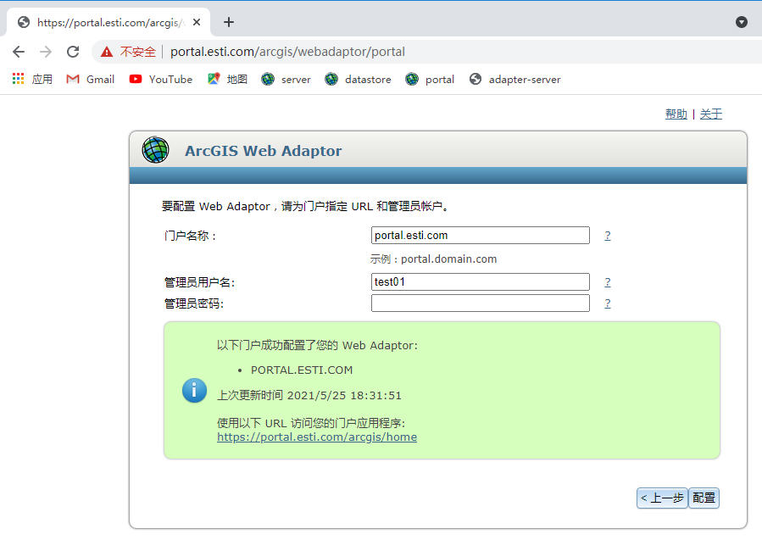Focus the 门户名称 portal name field
The height and width of the screenshot is (551, 762).
[x=480, y=235]
